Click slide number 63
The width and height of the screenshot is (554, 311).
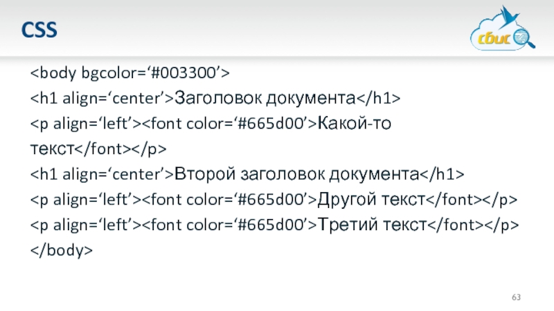pos(516,297)
